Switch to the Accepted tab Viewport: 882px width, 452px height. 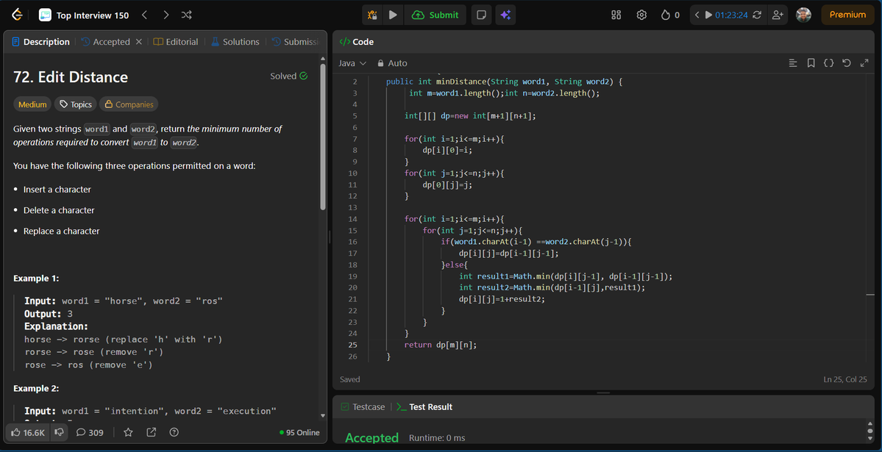click(106, 42)
